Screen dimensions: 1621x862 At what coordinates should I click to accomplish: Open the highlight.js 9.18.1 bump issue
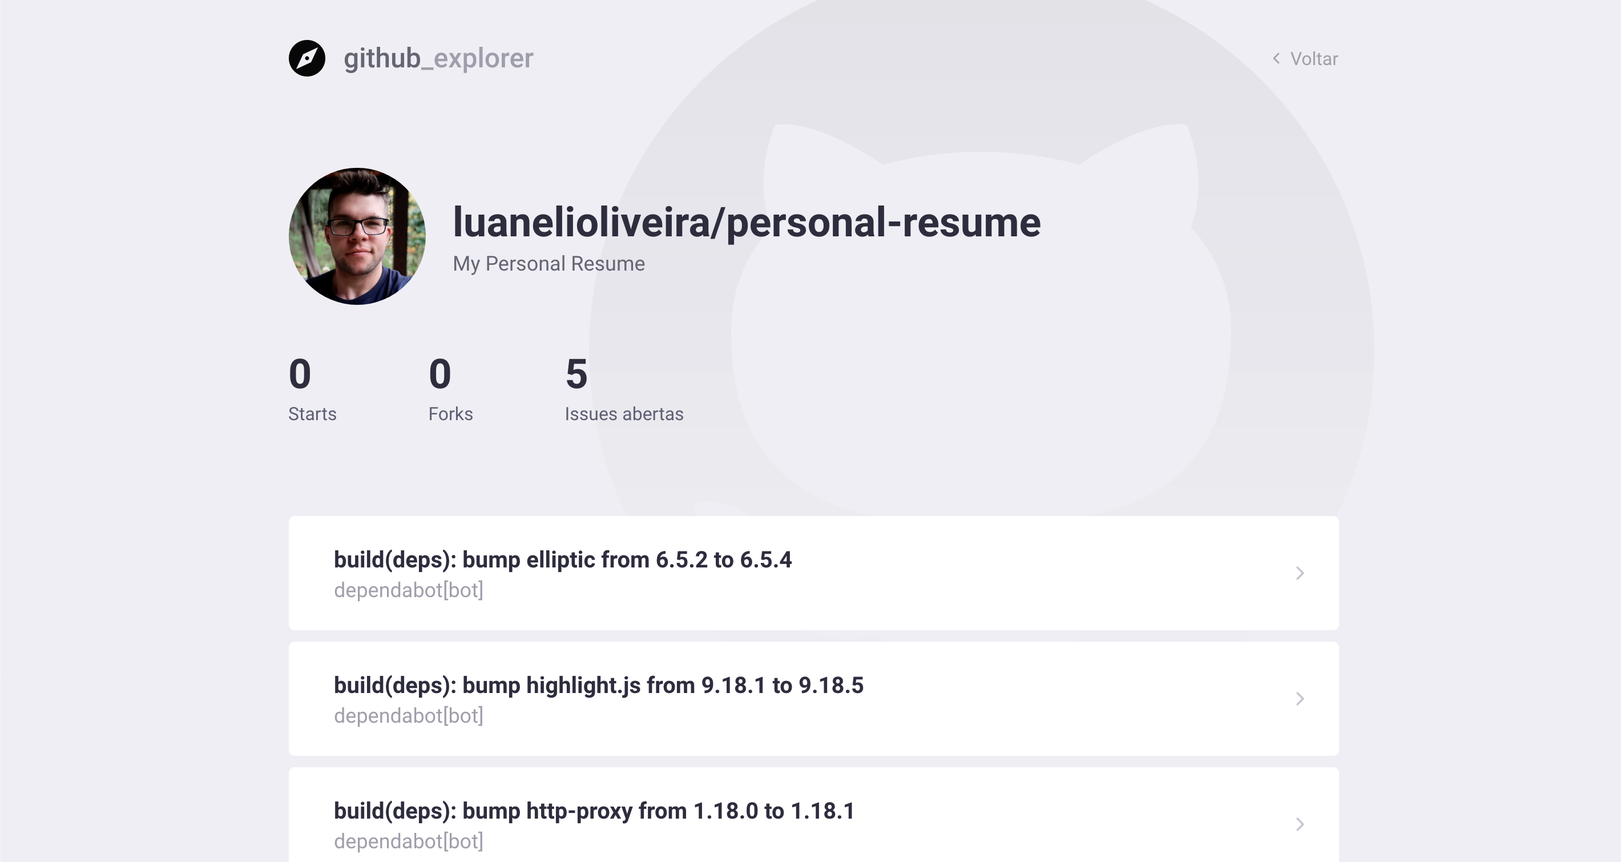click(x=598, y=685)
